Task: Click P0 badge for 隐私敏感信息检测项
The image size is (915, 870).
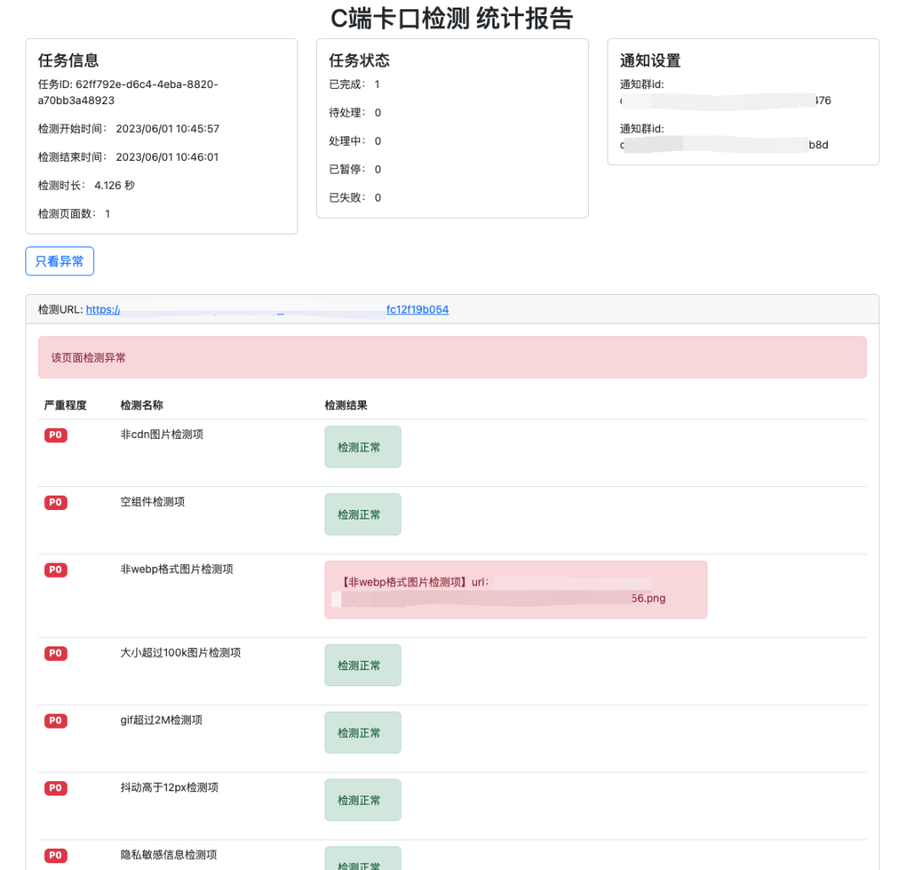Action: 55,856
